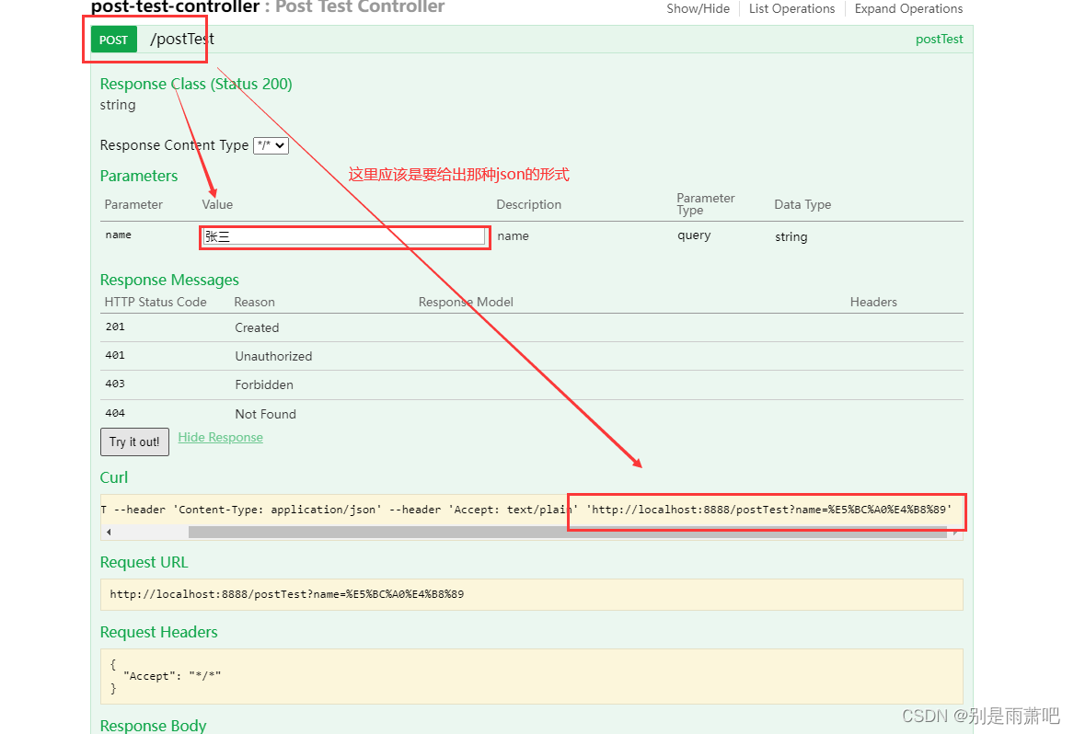
Task: Click the Parameters section heading
Action: point(139,176)
